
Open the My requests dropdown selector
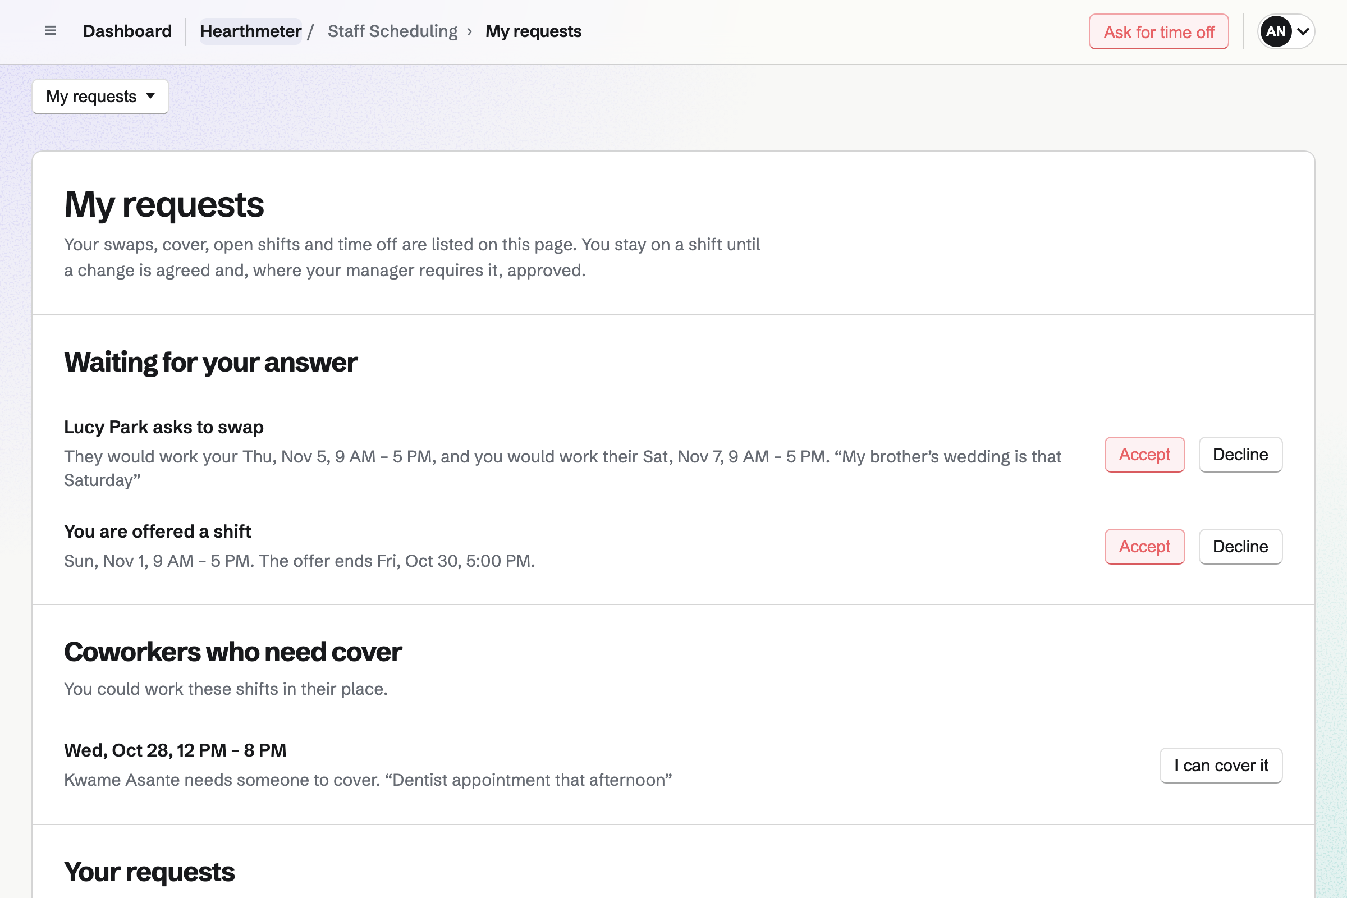100,96
